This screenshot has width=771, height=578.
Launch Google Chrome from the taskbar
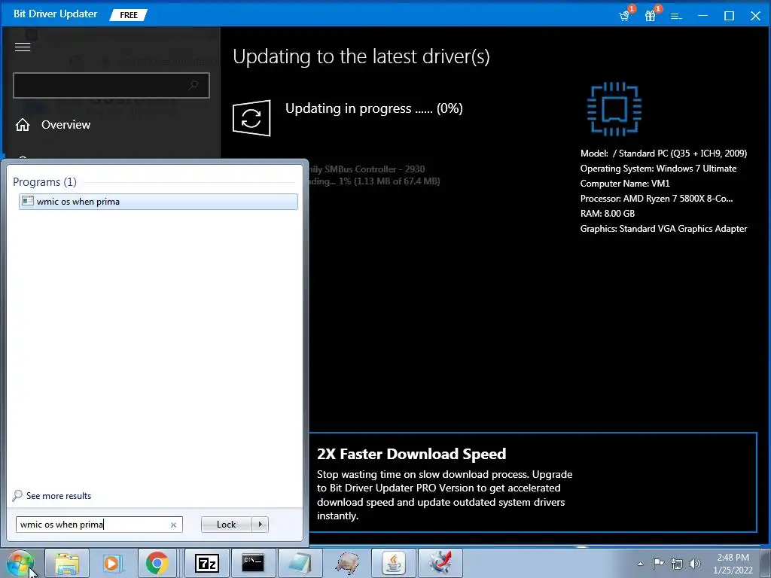(157, 563)
